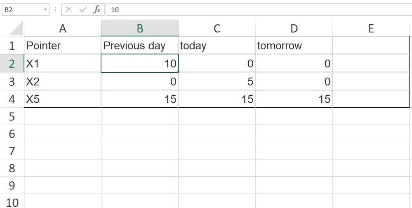Select the "Previous day" cell

click(x=139, y=46)
